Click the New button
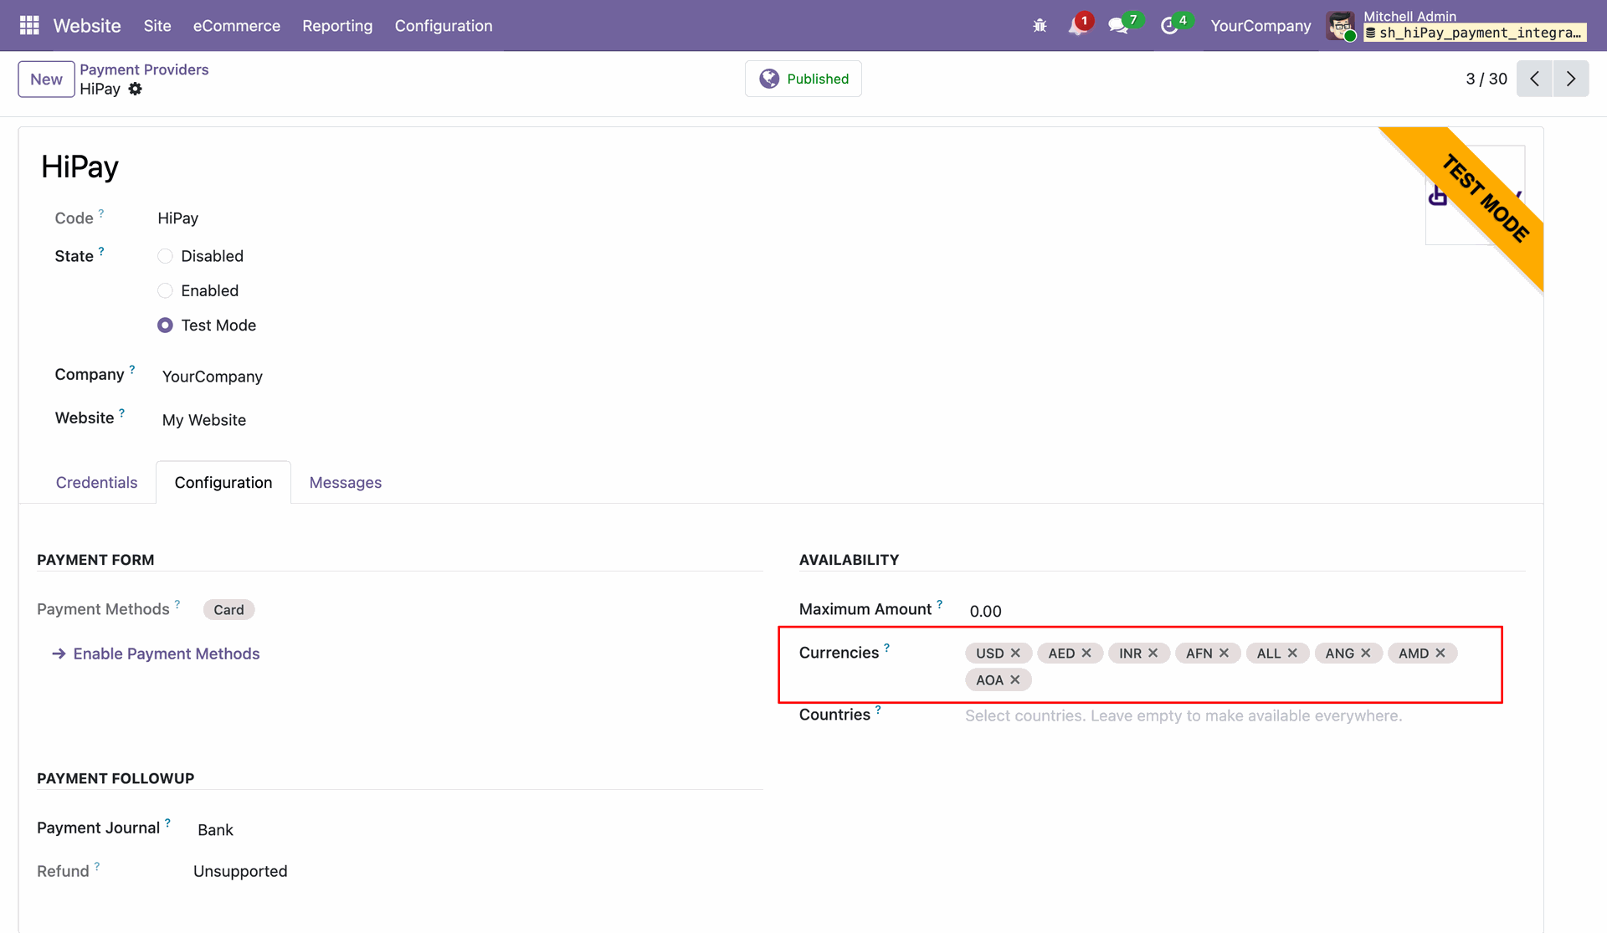Viewport: 1607px width, 933px height. (46, 79)
